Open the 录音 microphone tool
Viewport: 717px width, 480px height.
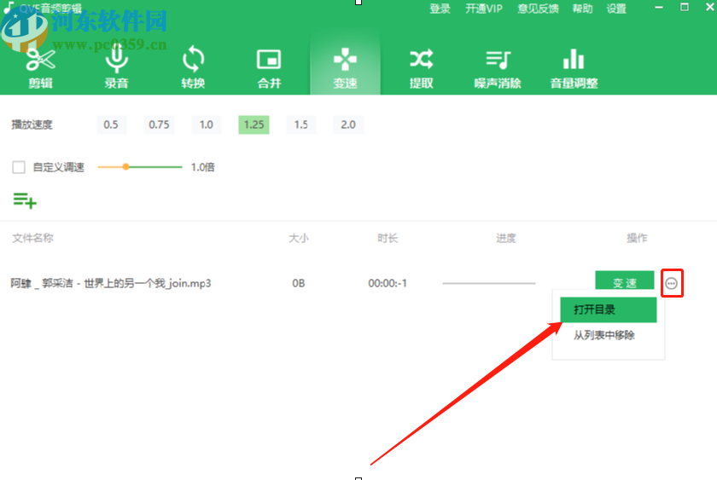[116, 68]
